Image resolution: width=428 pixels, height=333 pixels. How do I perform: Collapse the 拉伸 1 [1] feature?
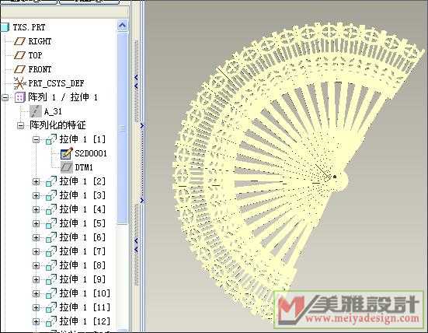(36, 140)
